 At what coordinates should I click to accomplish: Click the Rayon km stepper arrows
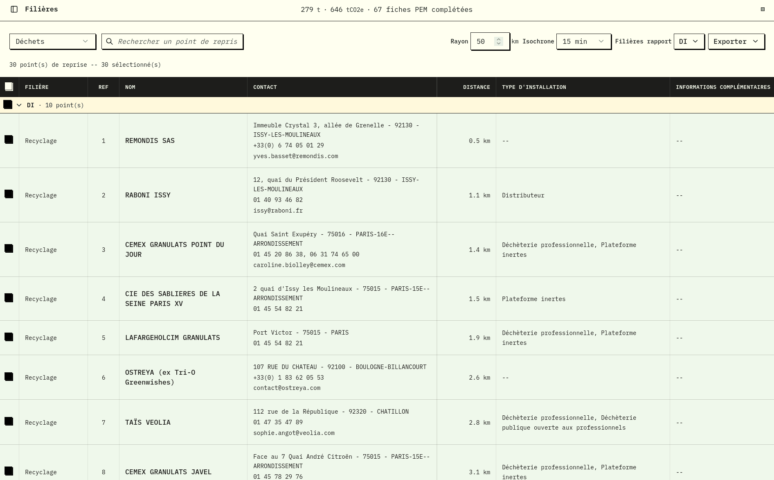498,41
